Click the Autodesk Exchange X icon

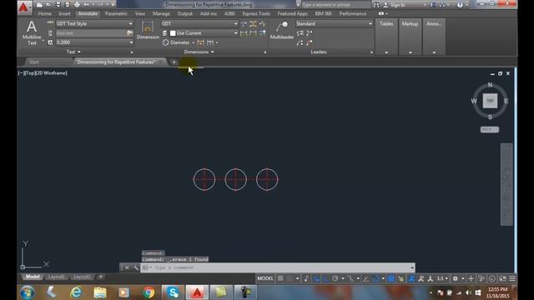[433, 5]
